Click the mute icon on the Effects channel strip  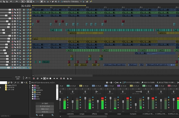93,97
